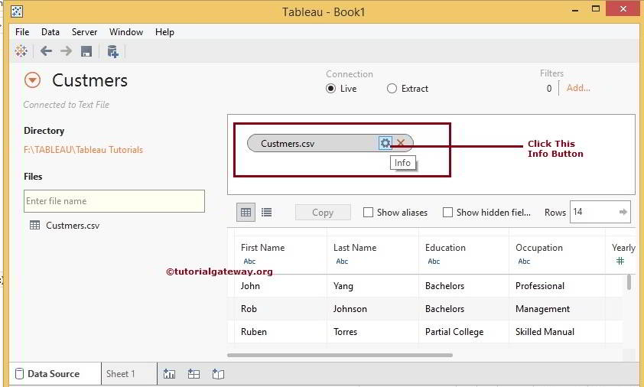The height and width of the screenshot is (387, 644).
Task: Switch to the Sheet 1 tab
Action: click(129, 374)
